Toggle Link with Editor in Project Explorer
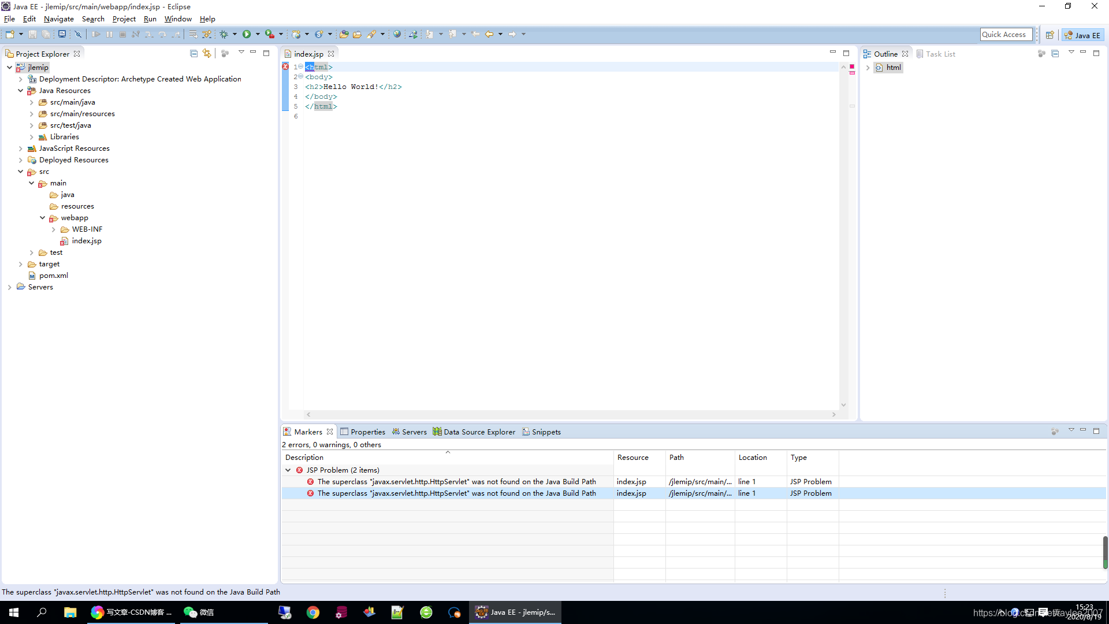 pos(207,54)
